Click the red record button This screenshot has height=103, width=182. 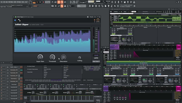click(43, 2)
